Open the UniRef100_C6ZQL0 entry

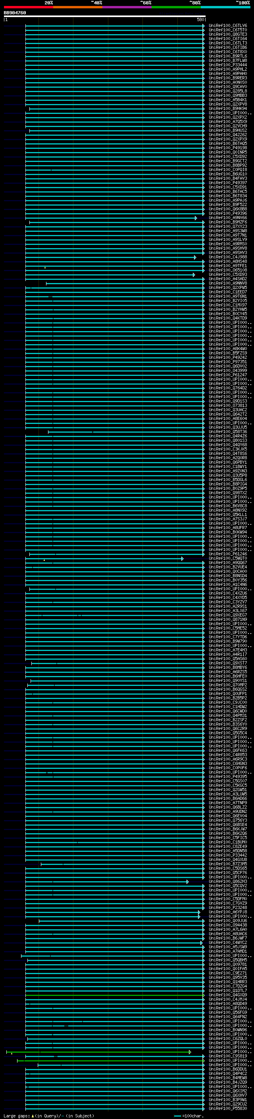coord(227,1039)
